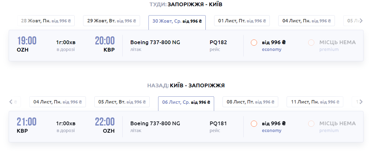Select economy fare radio for flight PQ182
Image resolution: width=385 pixels, height=165 pixels.
pos(254,43)
